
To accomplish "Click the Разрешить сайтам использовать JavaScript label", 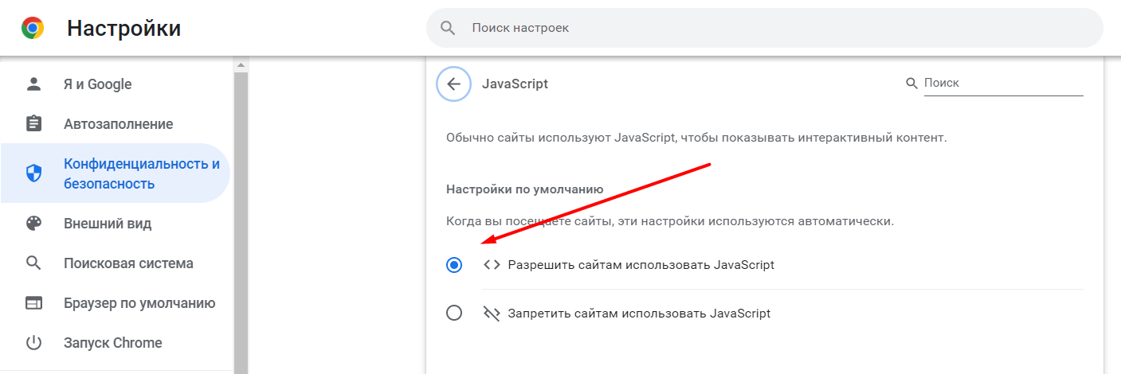I will coord(641,265).
